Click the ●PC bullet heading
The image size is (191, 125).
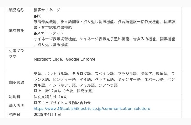point(38,16)
